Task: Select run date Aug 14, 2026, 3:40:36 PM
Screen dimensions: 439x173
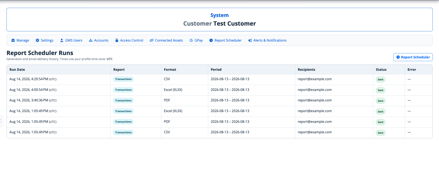Action: pyautogui.click(x=33, y=100)
